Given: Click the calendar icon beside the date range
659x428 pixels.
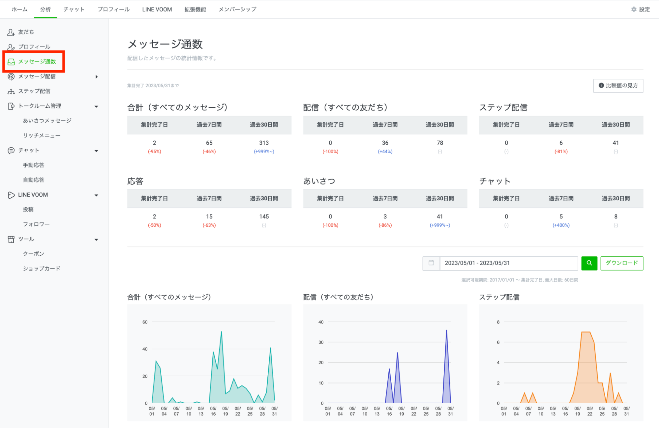Looking at the screenshot, I should [431, 263].
